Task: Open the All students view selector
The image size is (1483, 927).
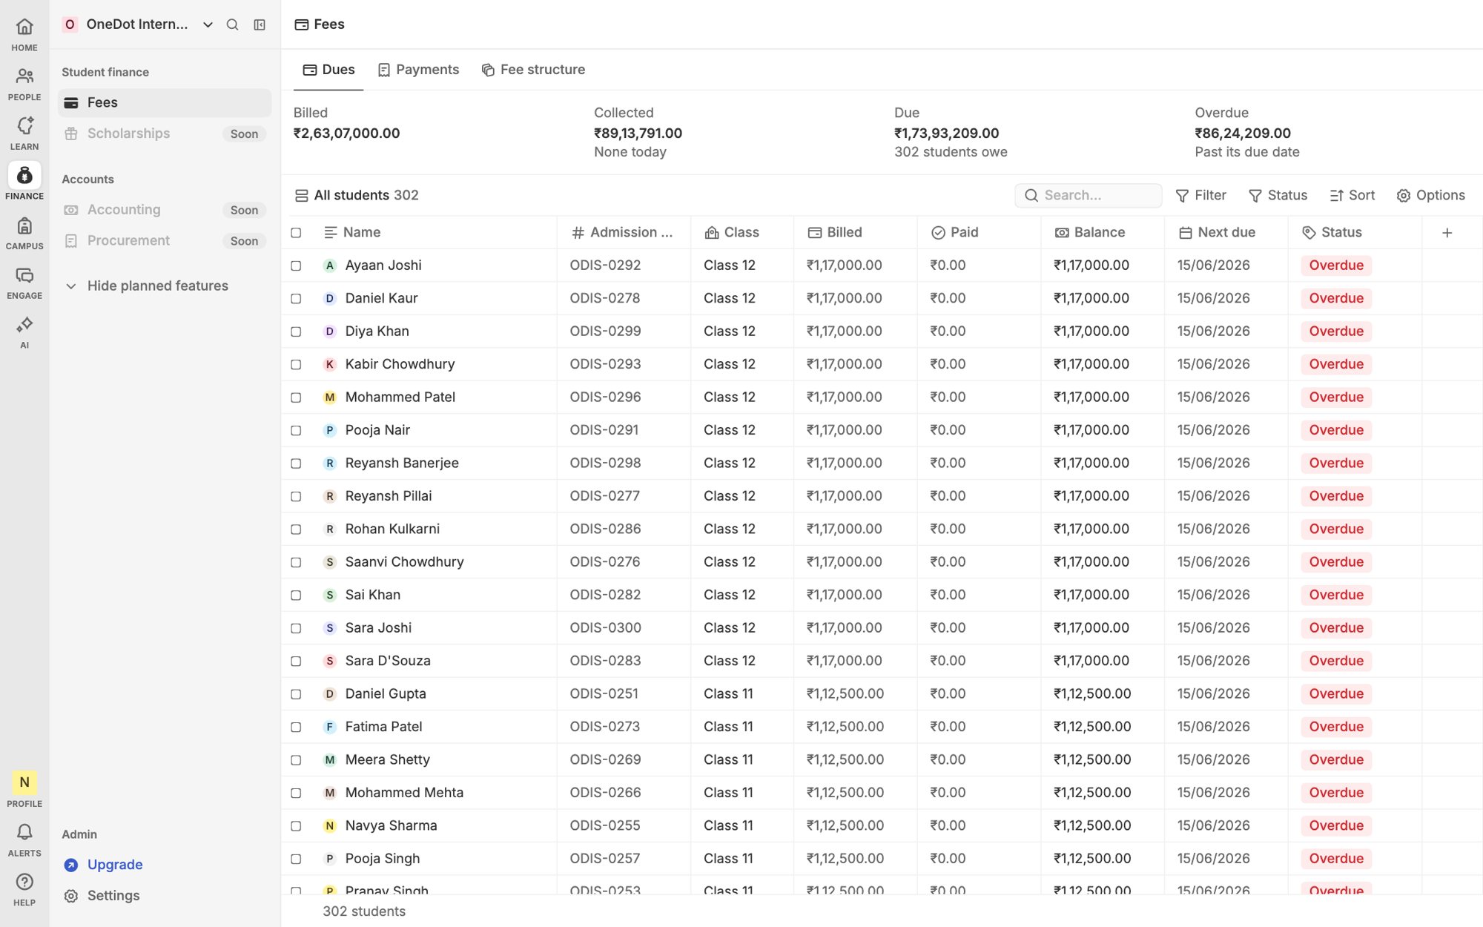Action: click(x=357, y=195)
